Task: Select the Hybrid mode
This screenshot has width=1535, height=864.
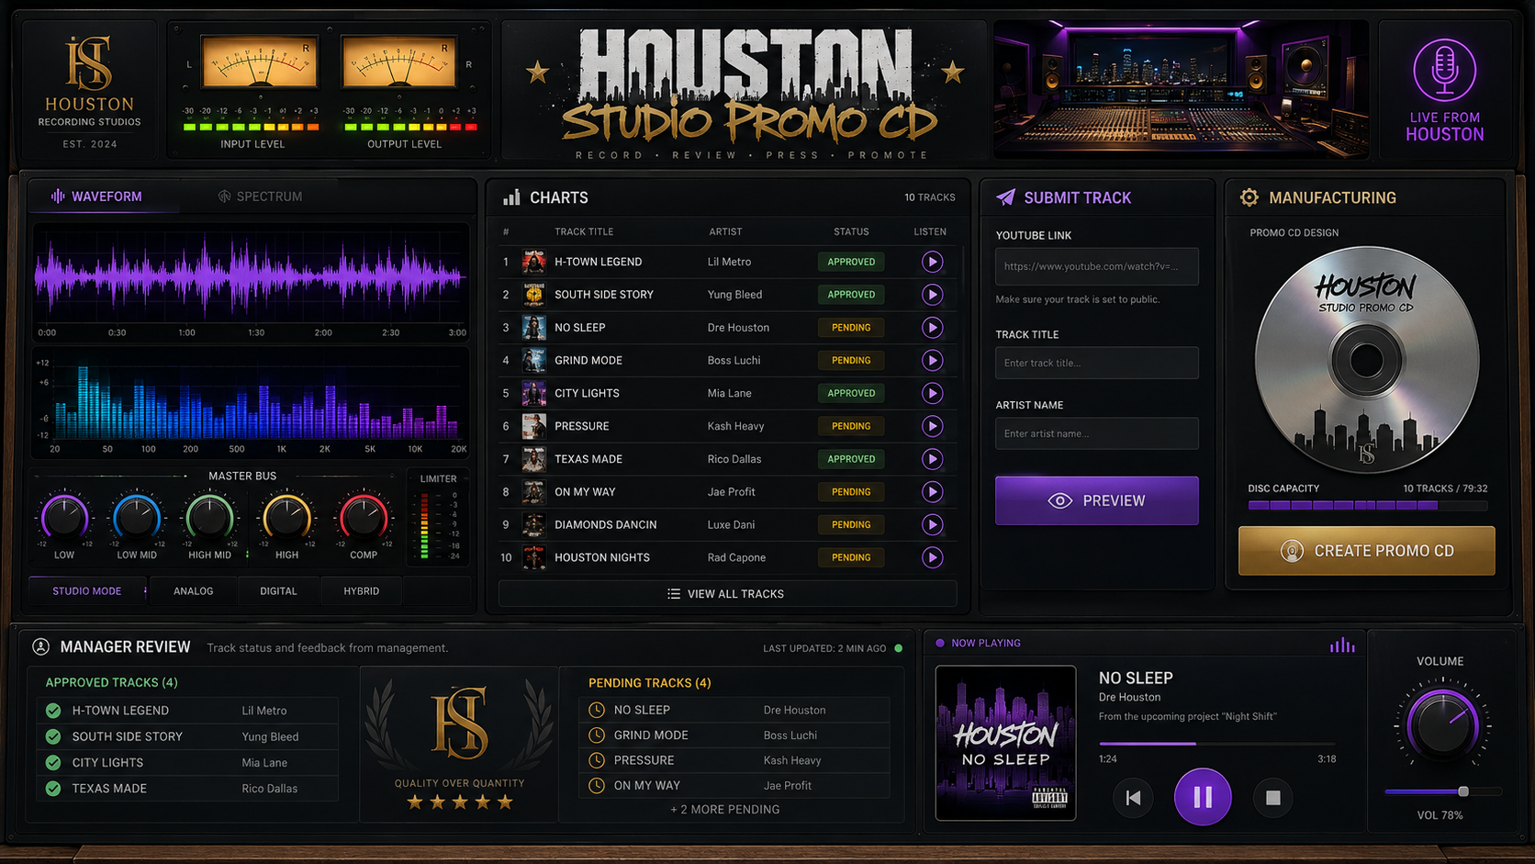Action: [361, 591]
